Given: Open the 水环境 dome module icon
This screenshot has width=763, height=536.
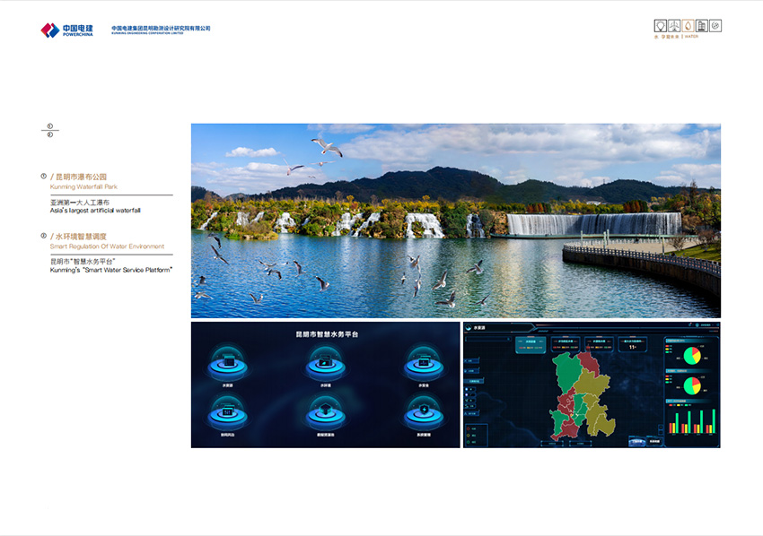Looking at the screenshot, I should [x=325, y=364].
